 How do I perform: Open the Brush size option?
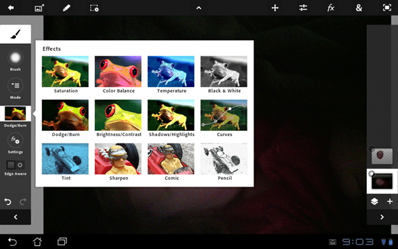click(x=15, y=60)
